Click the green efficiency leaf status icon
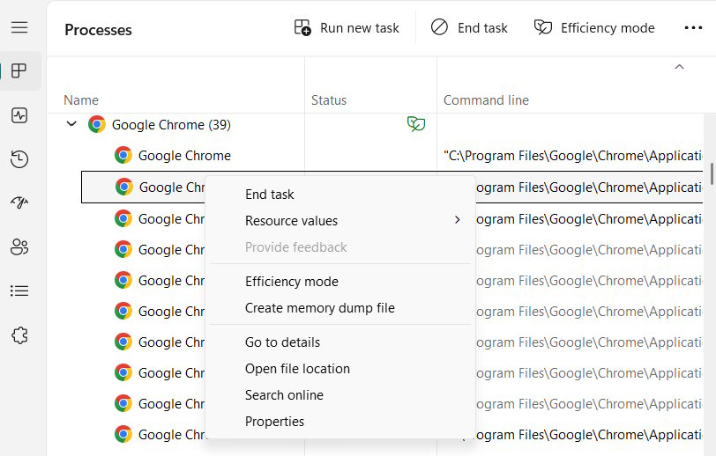Viewport: 716px width, 456px height. [x=415, y=124]
